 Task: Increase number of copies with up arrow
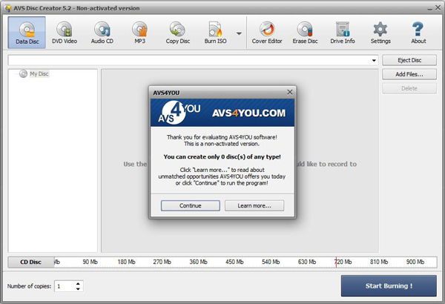pyautogui.click(x=78, y=283)
